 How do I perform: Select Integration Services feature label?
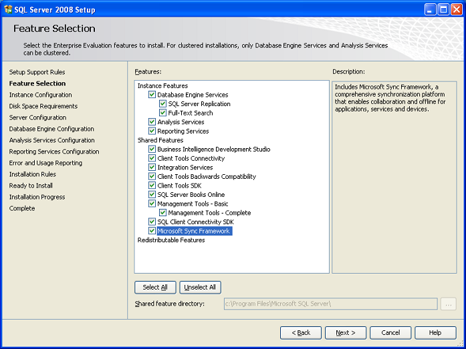[x=185, y=167]
